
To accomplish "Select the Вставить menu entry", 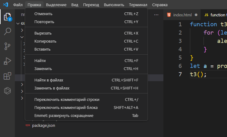I will 86,49.
